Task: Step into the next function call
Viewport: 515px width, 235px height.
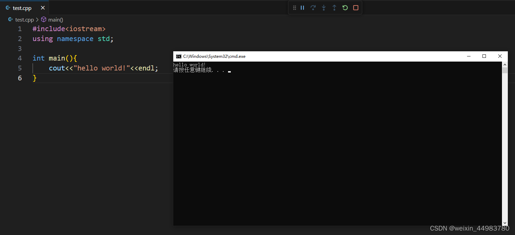Action: point(324,8)
